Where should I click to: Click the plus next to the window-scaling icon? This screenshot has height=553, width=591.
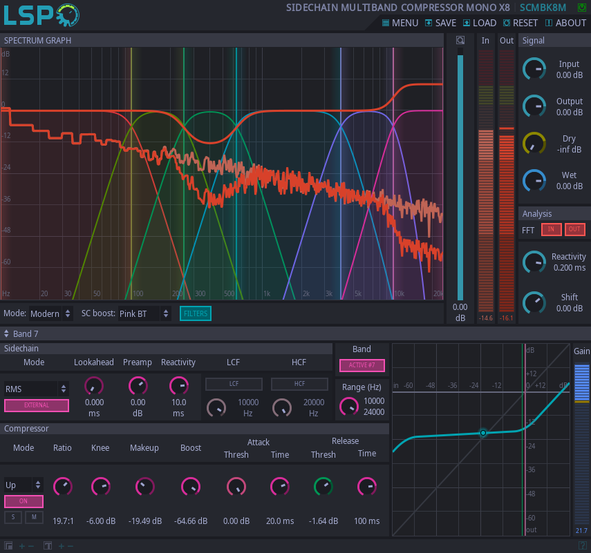(22, 546)
